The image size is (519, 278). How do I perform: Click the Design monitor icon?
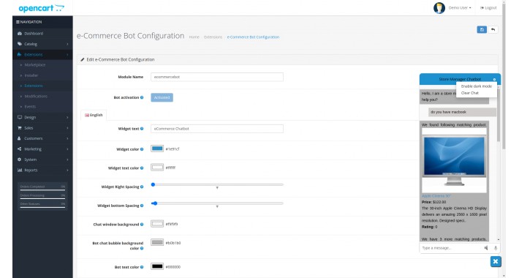pos(20,117)
